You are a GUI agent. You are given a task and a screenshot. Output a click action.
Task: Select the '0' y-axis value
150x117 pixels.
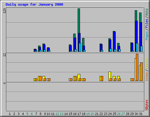pyautogui.click(x=4, y=83)
